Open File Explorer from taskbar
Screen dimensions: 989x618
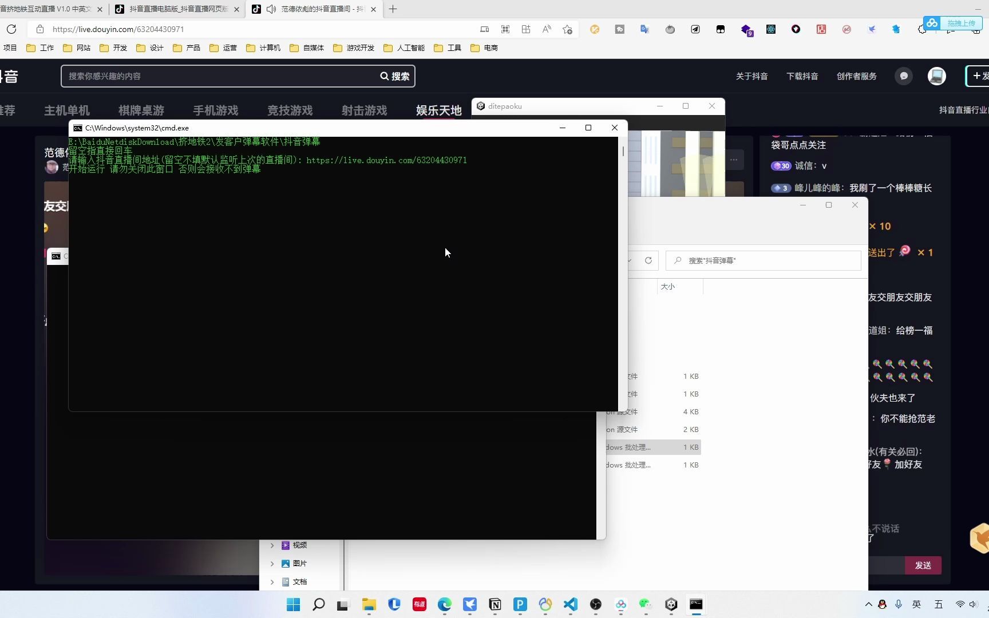click(x=369, y=604)
